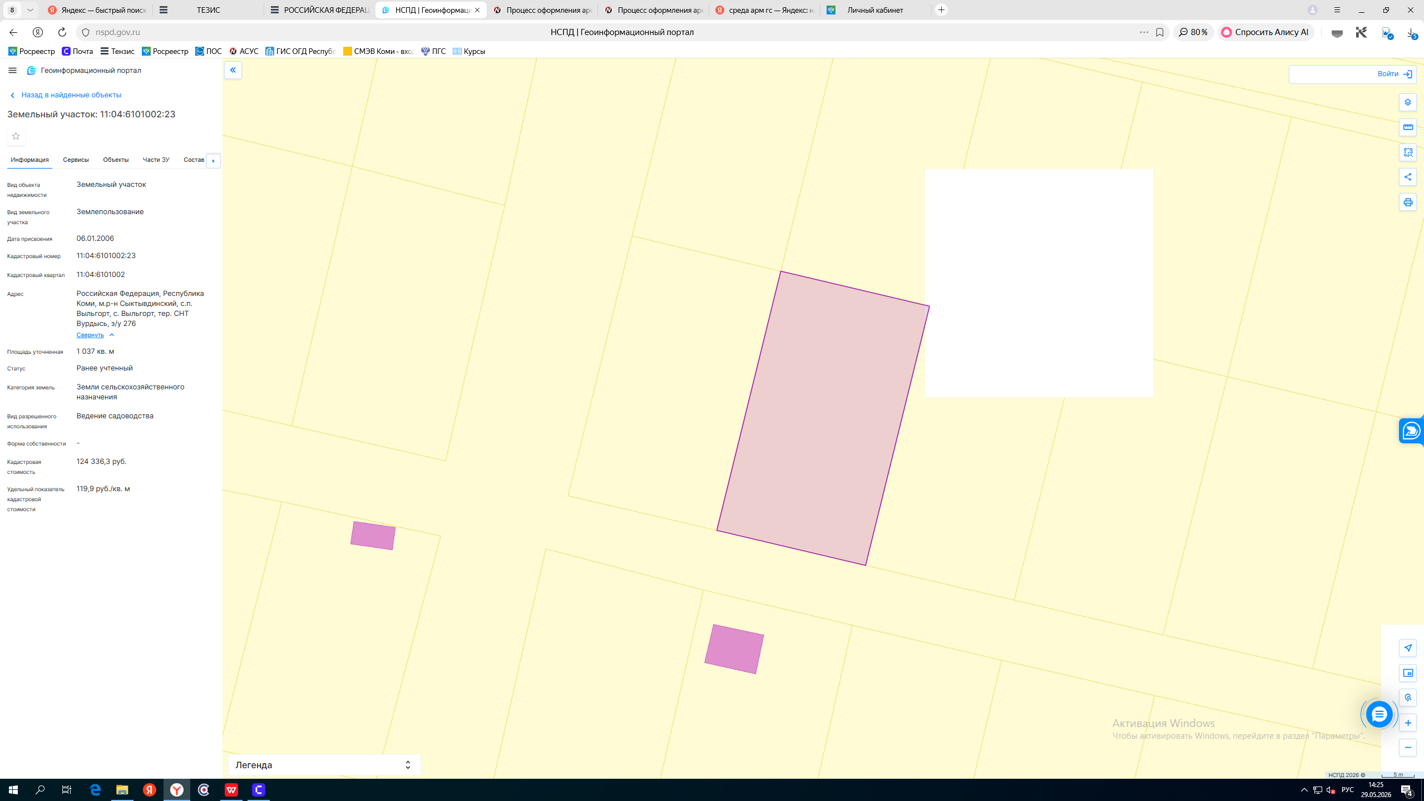The width and height of the screenshot is (1424, 801).
Task: Zoom in on the map
Action: 1408,723
